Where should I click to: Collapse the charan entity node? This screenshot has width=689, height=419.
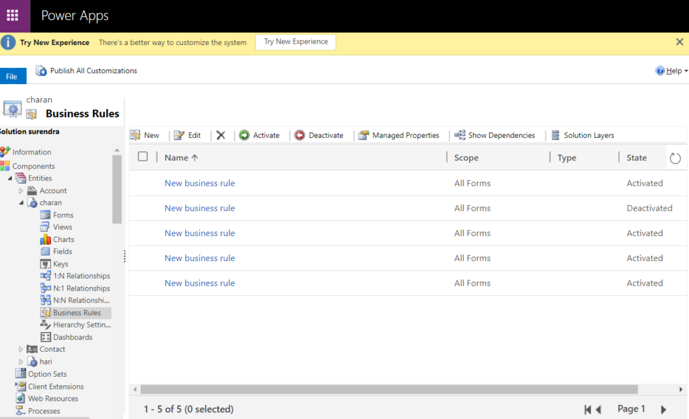click(21, 202)
